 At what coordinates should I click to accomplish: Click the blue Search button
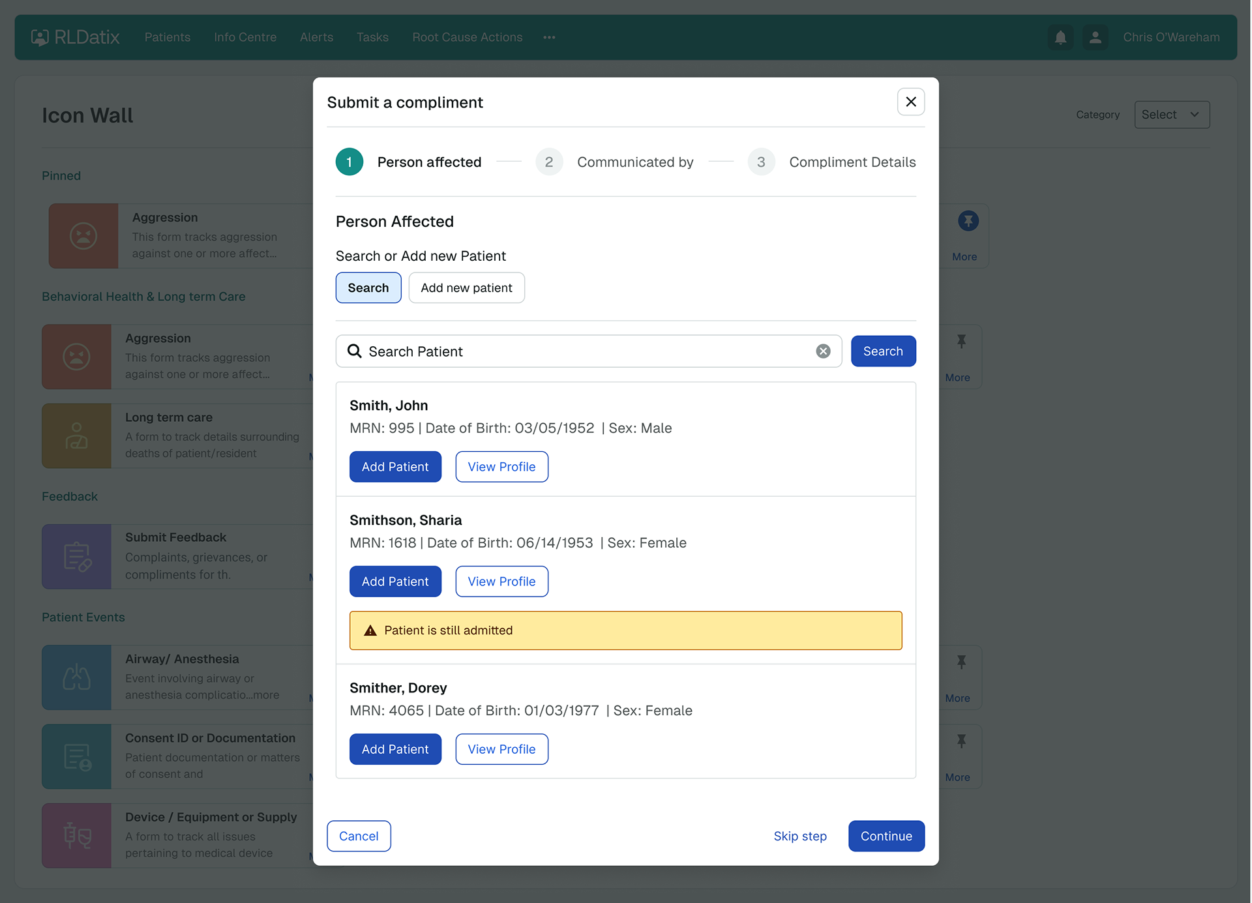(x=883, y=351)
